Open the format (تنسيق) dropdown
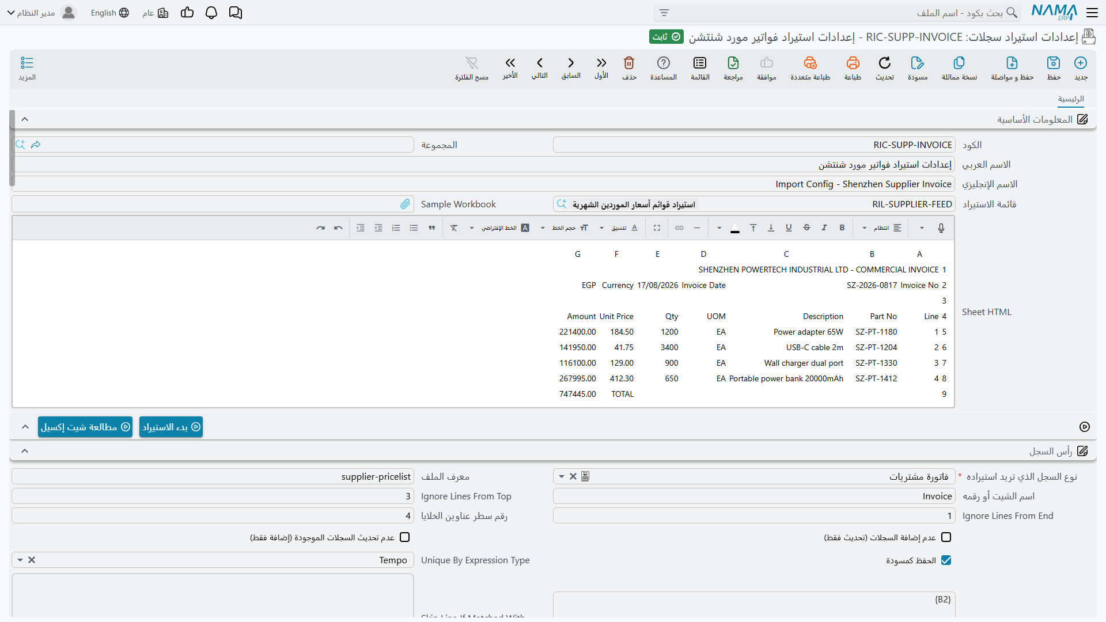This screenshot has height=622, width=1106. pyautogui.click(x=619, y=228)
